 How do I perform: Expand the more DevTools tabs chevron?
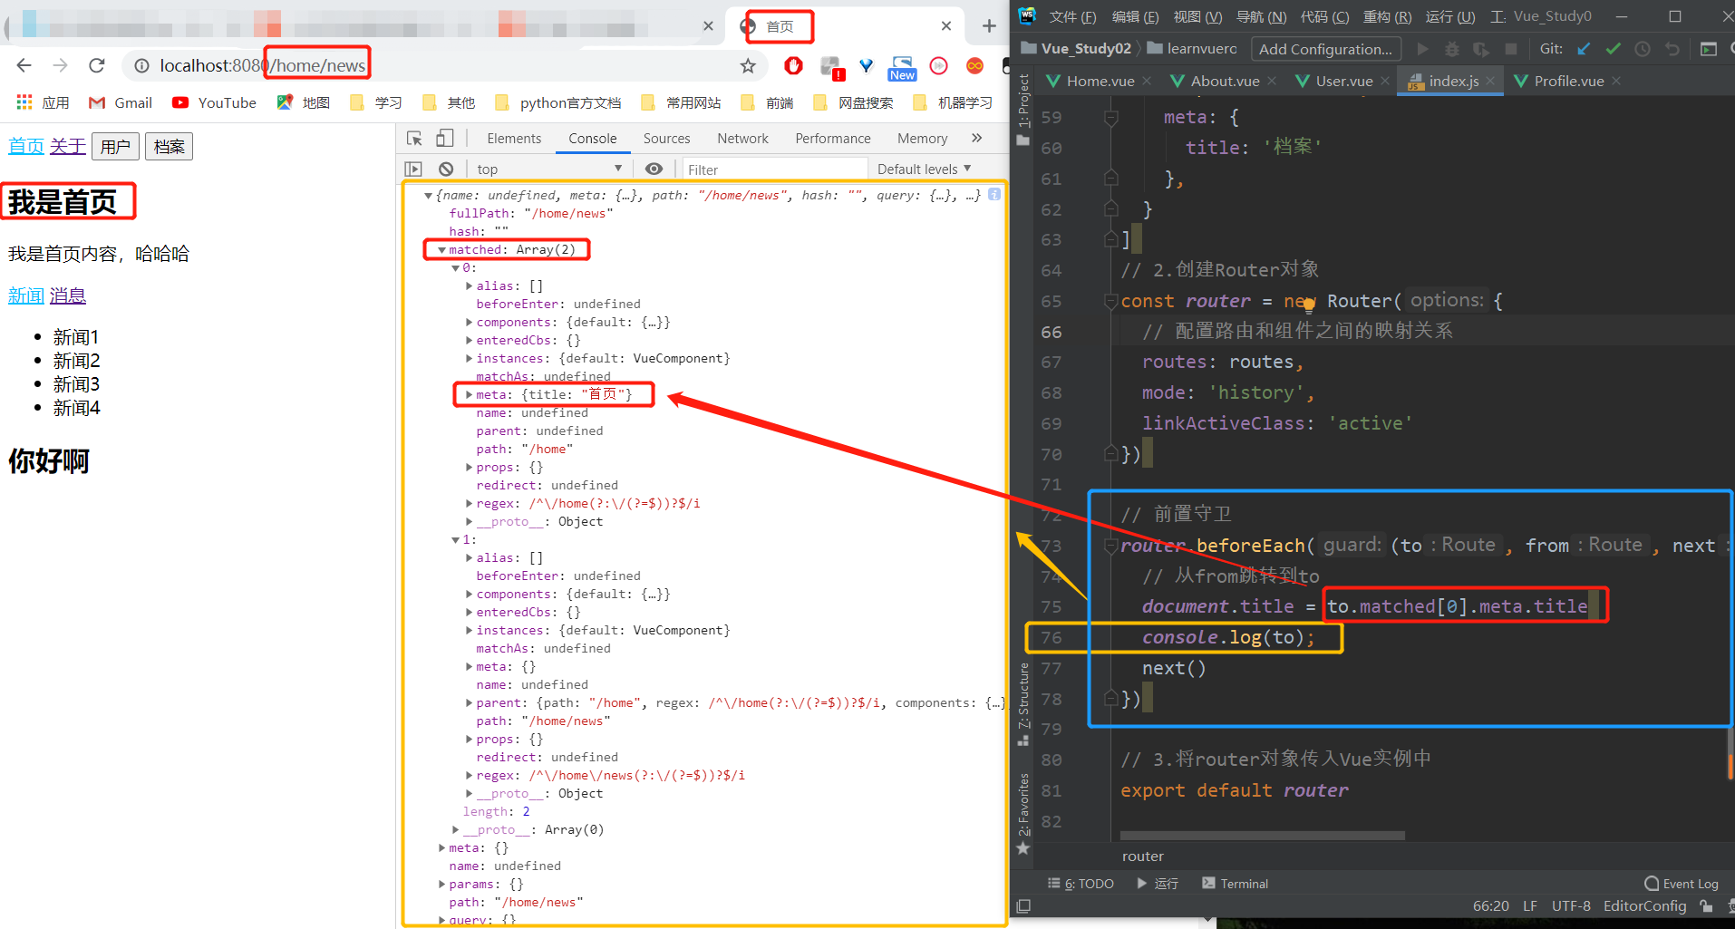click(976, 139)
